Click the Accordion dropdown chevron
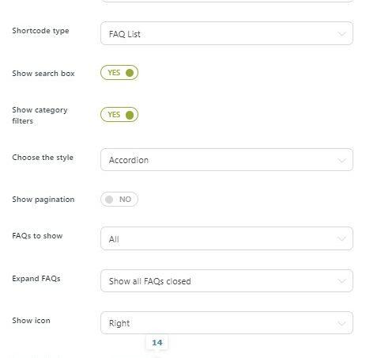Image resolution: width=381 pixels, height=358 pixels. [341, 160]
